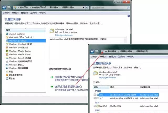Open 编辑(E) menu in Set Default Programs window

[15, 13]
